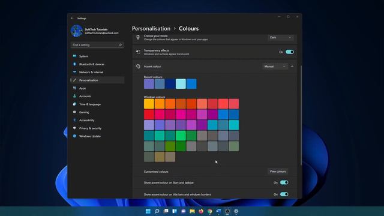Click in the Find a setting search box
This screenshot has width=384, height=216.
97,45
